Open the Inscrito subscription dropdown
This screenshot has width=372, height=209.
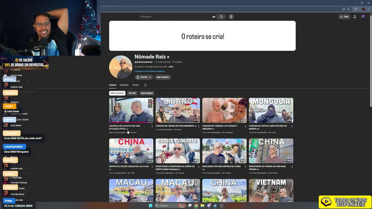(144, 77)
